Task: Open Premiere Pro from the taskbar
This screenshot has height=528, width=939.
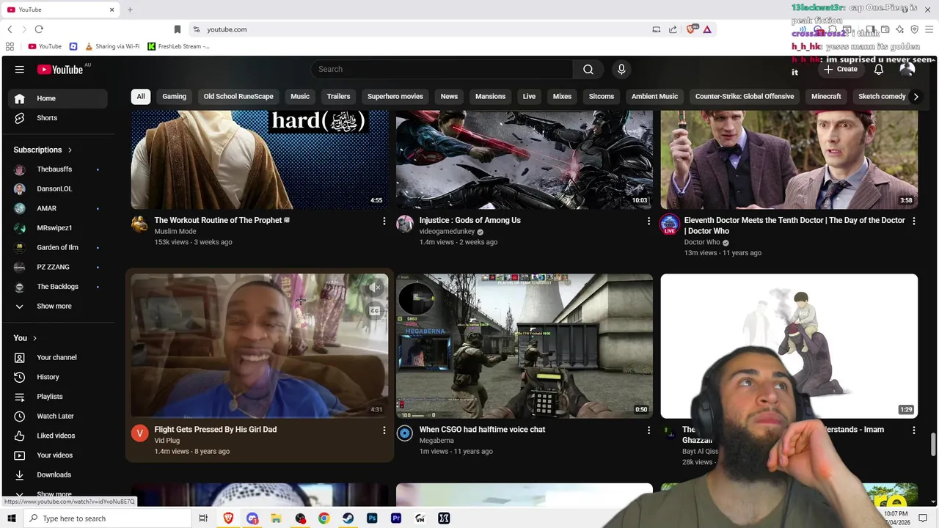Action: (396, 518)
